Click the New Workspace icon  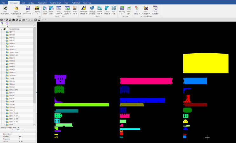point(5,8)
